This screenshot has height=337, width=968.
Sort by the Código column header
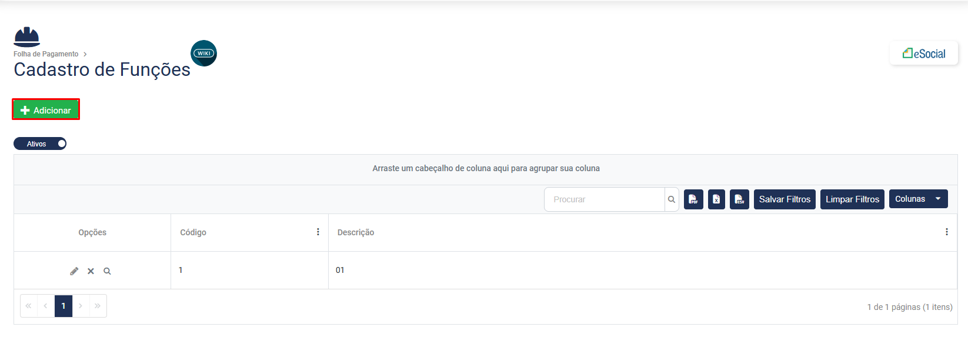[x=193, y=232]
